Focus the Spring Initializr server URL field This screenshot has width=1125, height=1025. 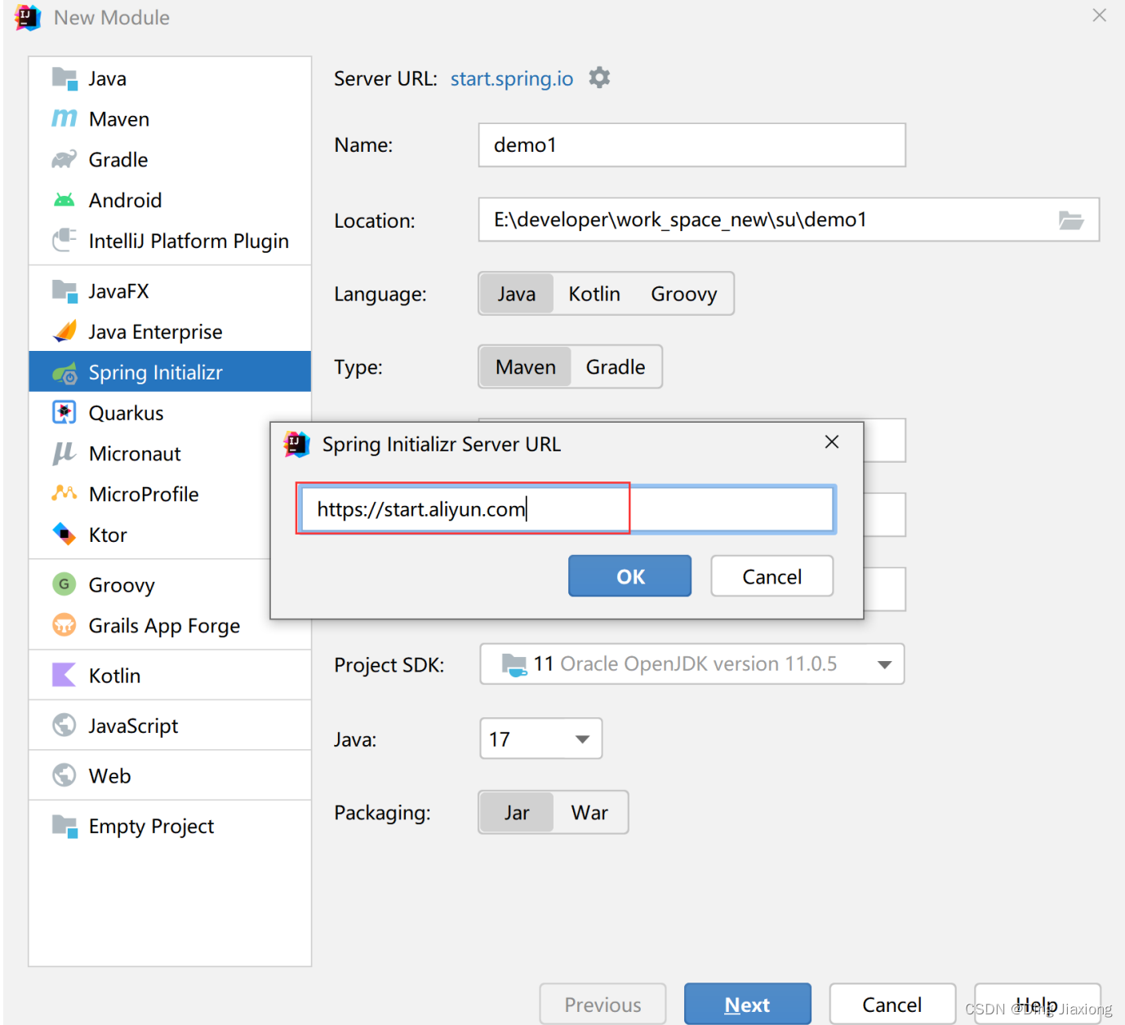click(567, 509)
